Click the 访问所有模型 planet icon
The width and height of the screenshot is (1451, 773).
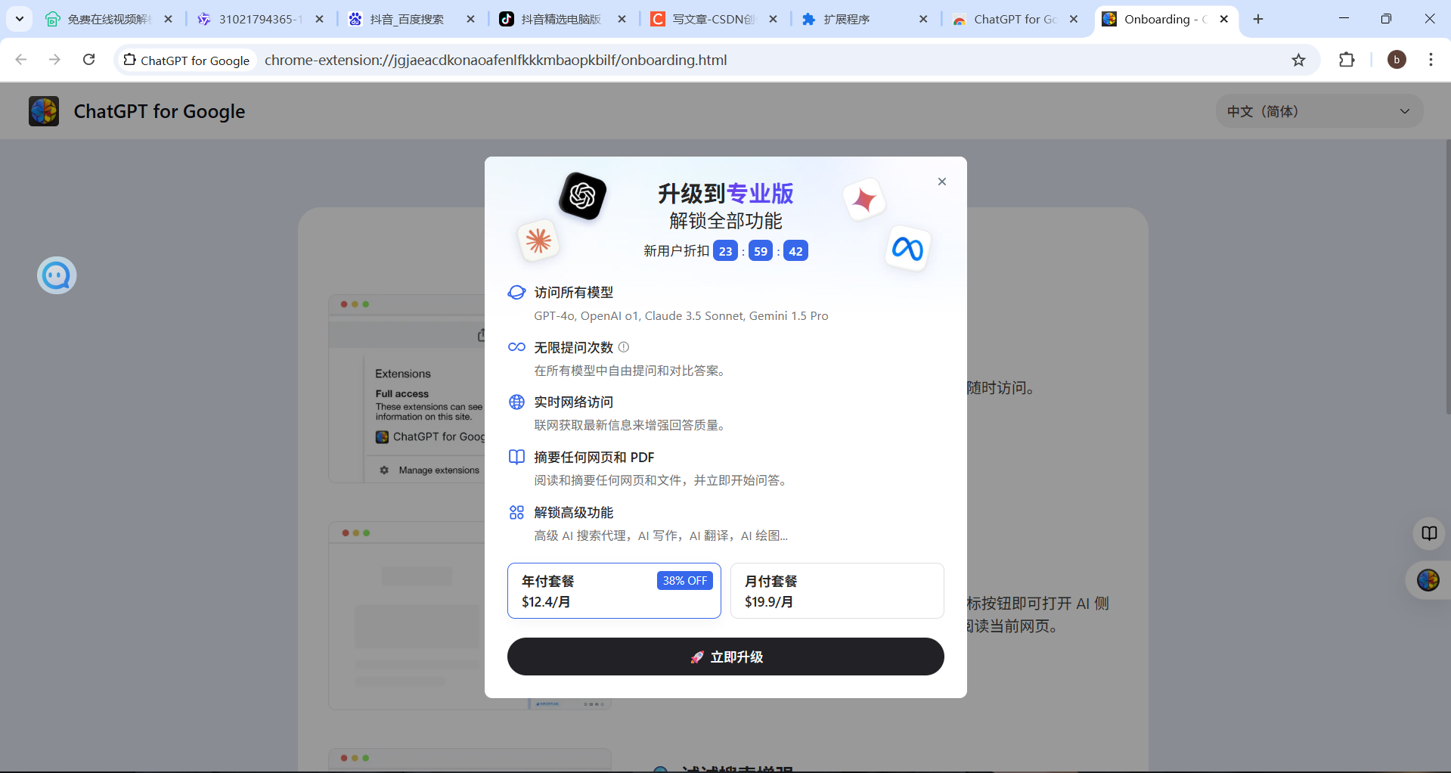coord(516,293)
